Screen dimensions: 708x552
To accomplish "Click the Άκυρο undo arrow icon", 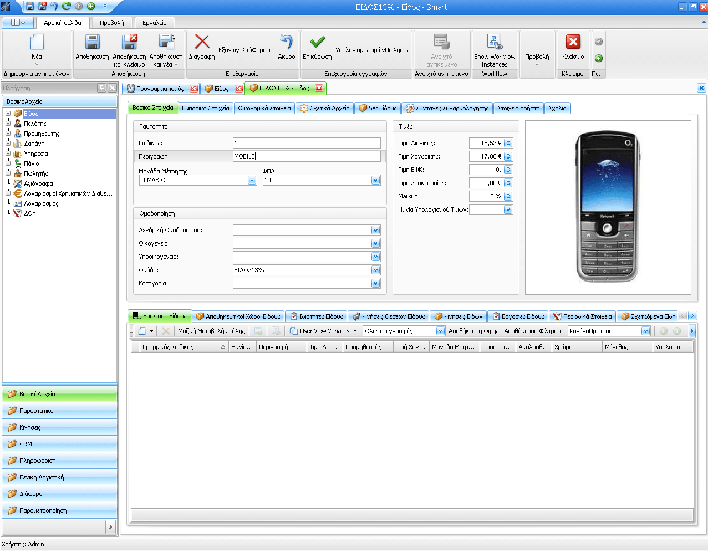I will (286, 43).
